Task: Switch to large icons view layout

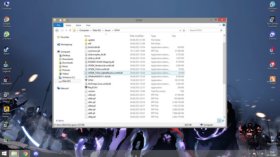Action: 223,121
